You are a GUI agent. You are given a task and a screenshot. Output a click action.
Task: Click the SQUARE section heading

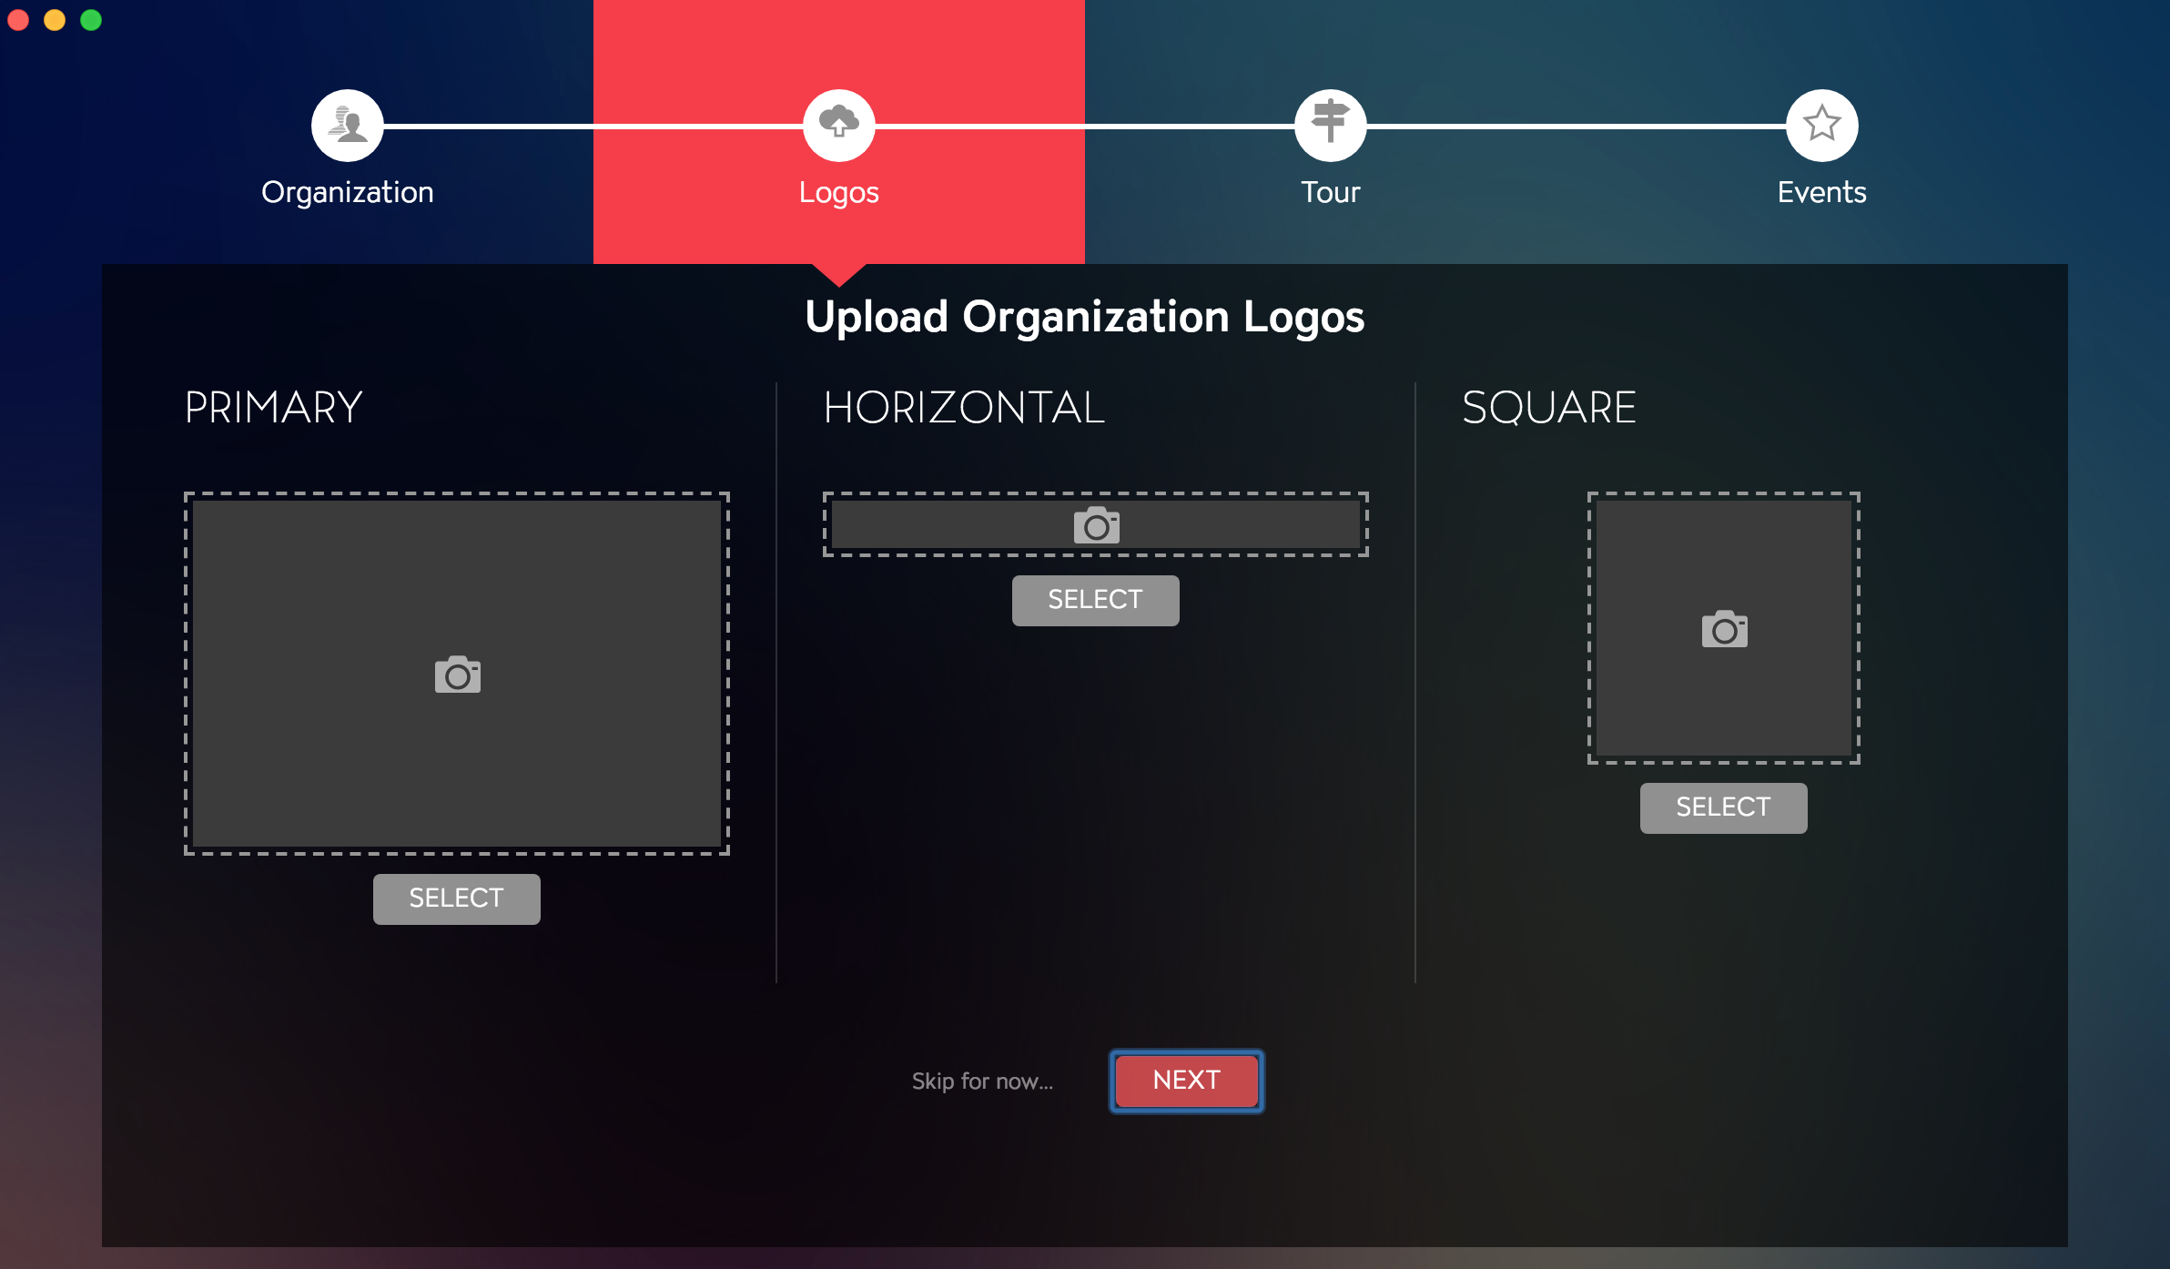[x=1549, y=407]
